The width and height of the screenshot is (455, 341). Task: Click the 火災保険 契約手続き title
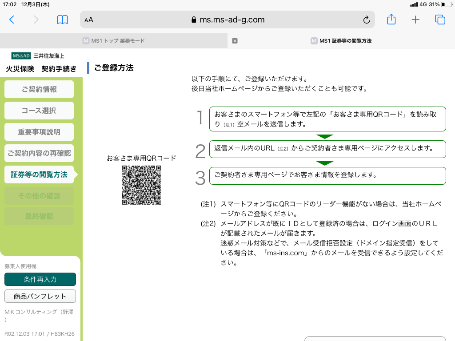(x=41, y=69)
